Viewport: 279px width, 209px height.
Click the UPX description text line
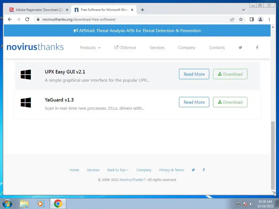click(x=97, y=80)
